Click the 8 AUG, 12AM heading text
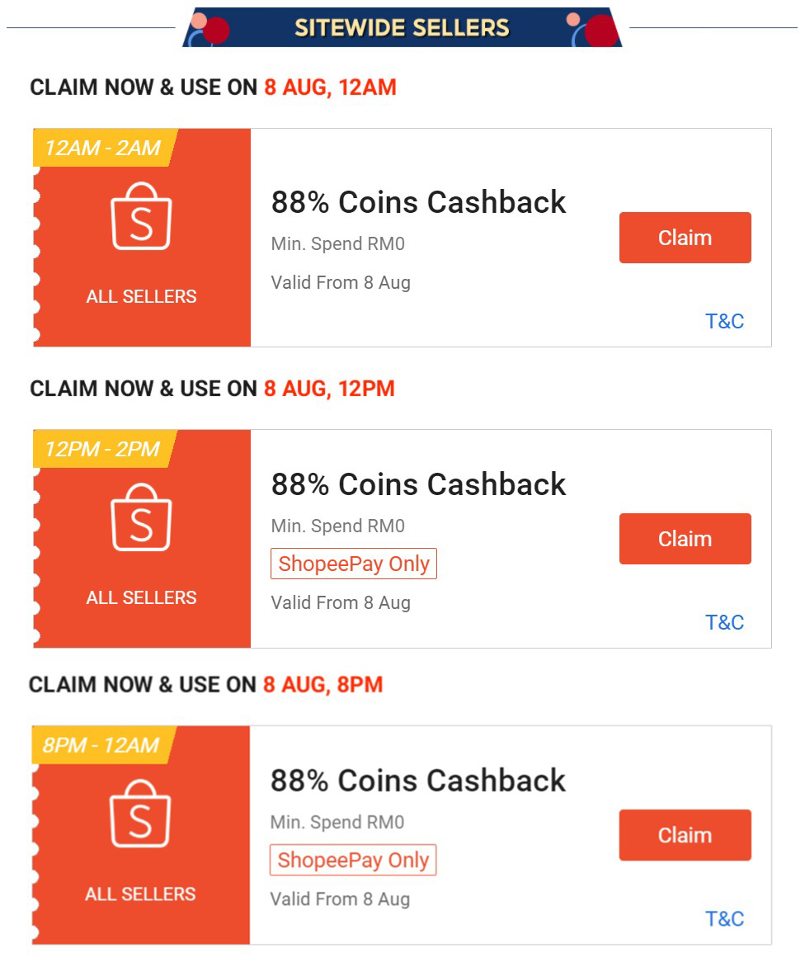The height and width of the screenshot is (958, 805). [x=330, y=87]
